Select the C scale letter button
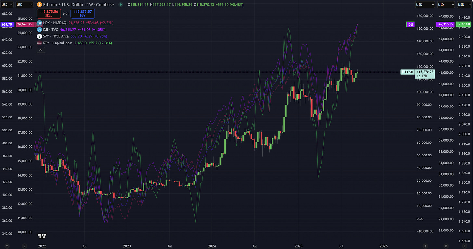This screenshot has width=473, height=249. tap(464, 246)
